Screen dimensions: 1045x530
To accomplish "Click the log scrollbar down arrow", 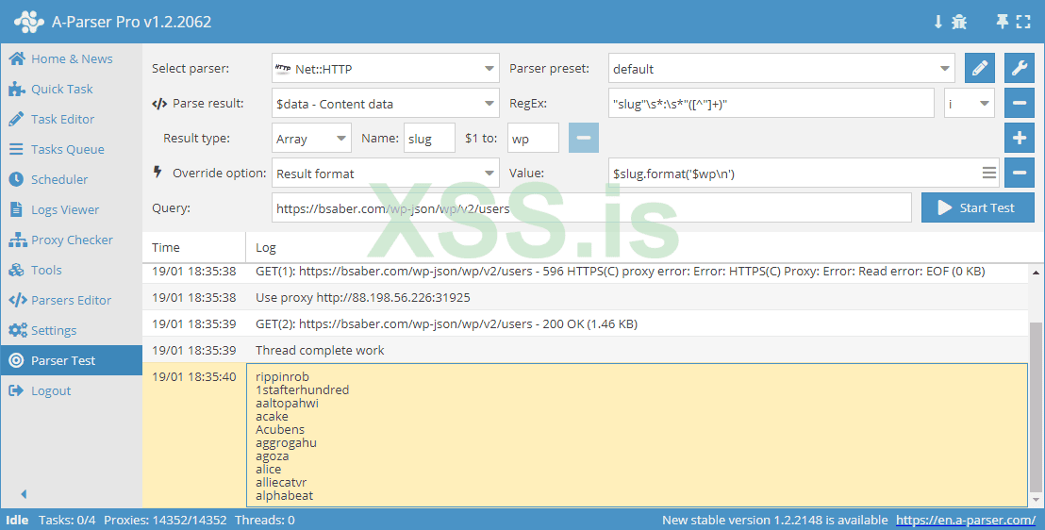I will [x=1037, y=500].
